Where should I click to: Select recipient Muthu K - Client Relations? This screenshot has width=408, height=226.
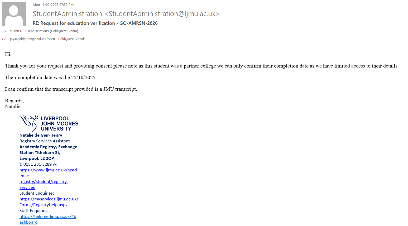[44, 31]
